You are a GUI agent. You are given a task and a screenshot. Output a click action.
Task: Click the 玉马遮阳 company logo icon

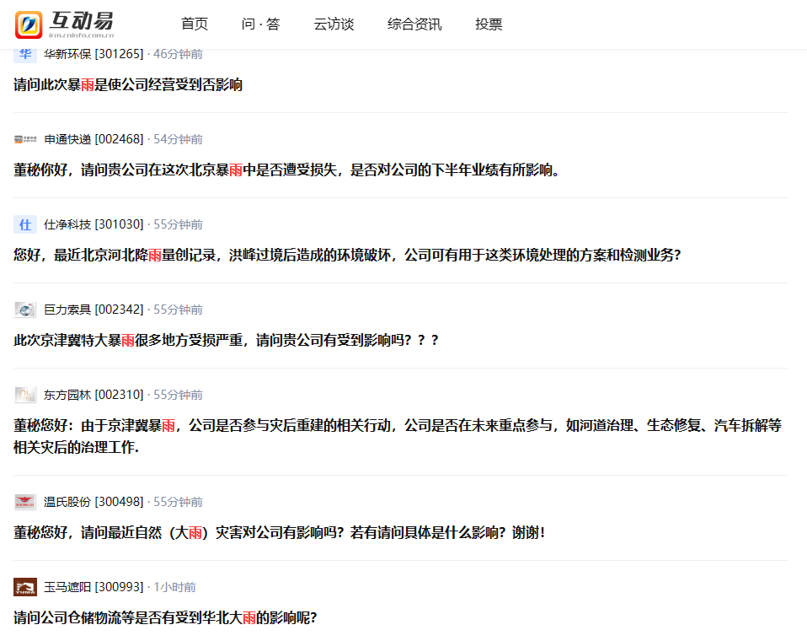tap(24, 587)
